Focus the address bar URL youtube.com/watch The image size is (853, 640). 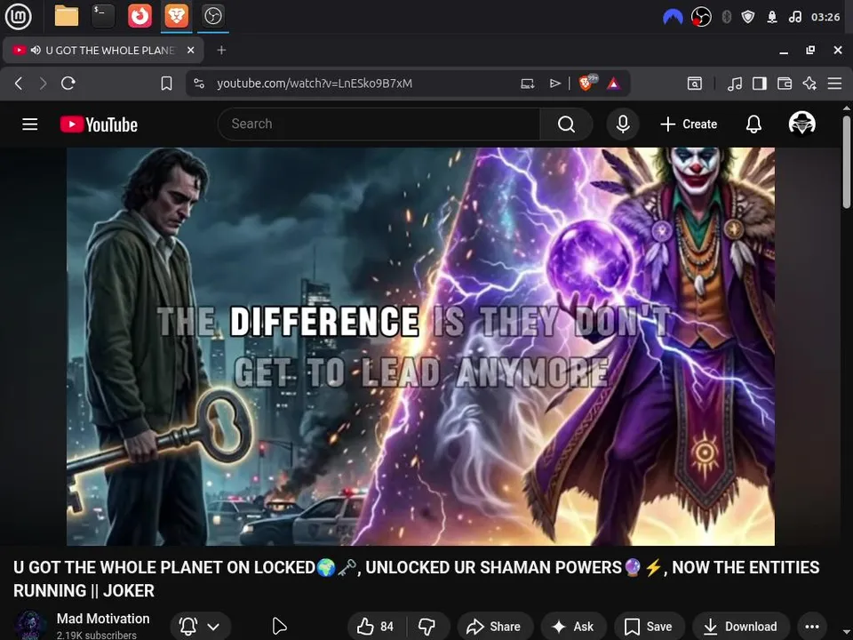[315, 84]
